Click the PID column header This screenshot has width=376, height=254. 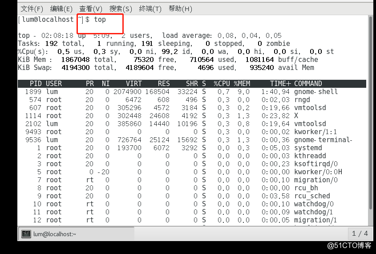click(x=36, y=83)
